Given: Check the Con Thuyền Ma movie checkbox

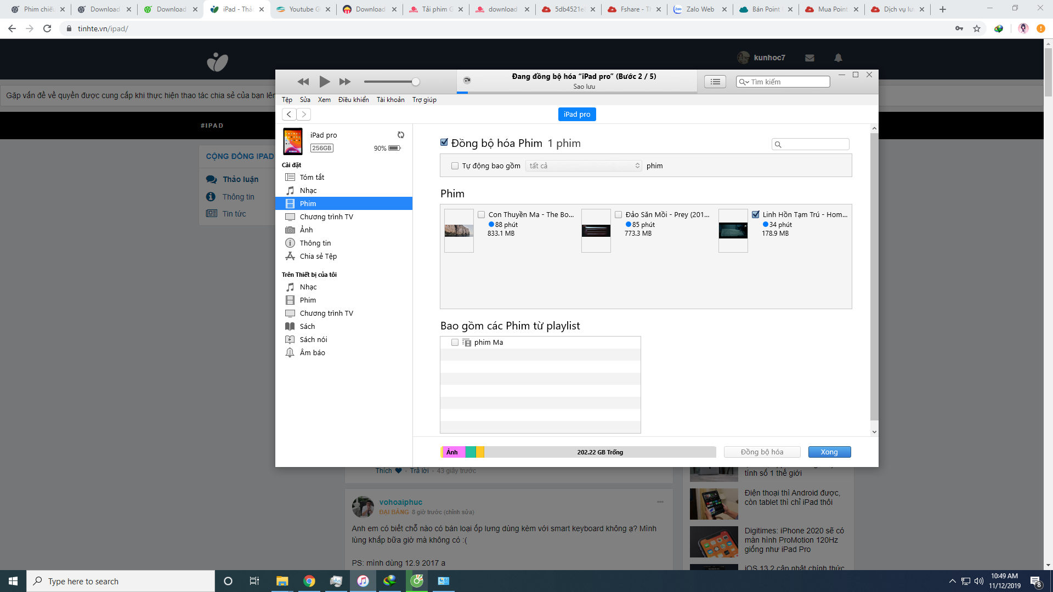Looking at the screenshot, I should coord(481,214).
